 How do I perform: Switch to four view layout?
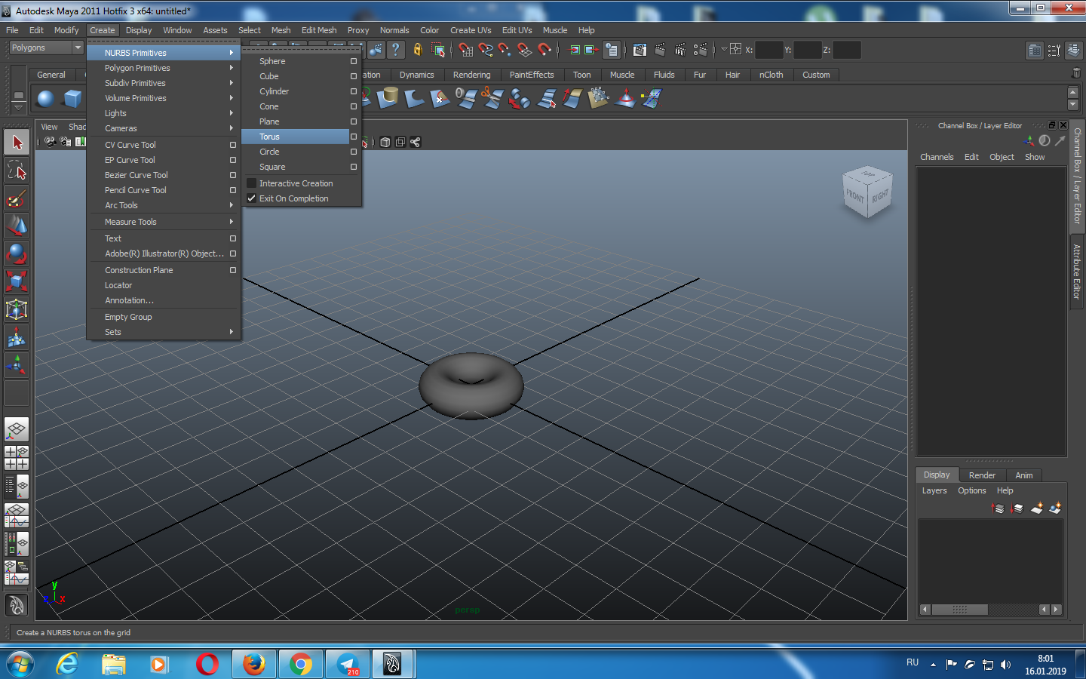[x=17, y=458]
